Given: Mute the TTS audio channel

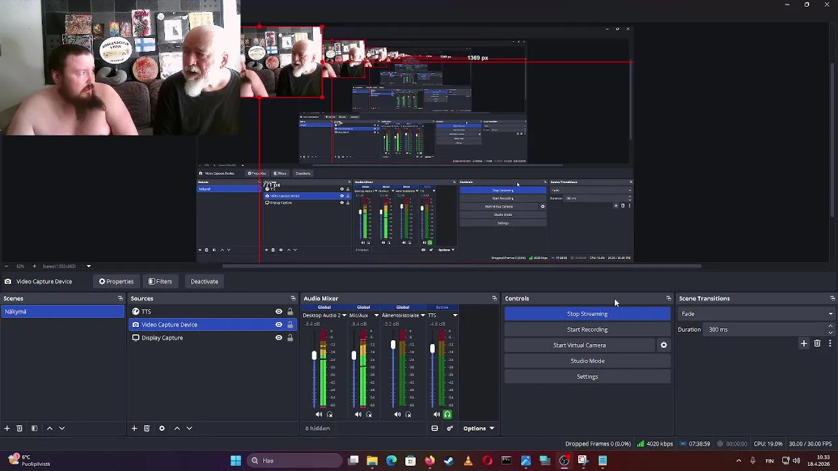Looking at the screenshot, I should 437,414.
